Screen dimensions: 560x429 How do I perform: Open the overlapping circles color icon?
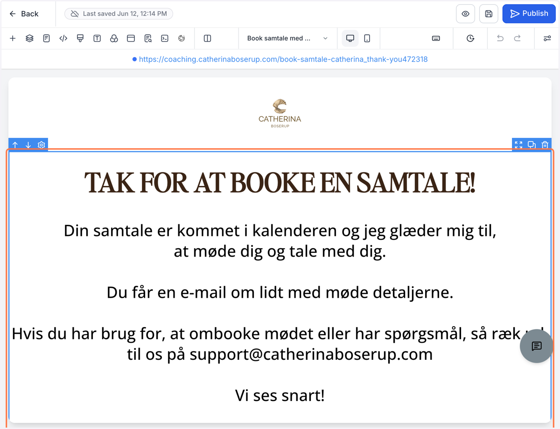[x=114, y=38]
